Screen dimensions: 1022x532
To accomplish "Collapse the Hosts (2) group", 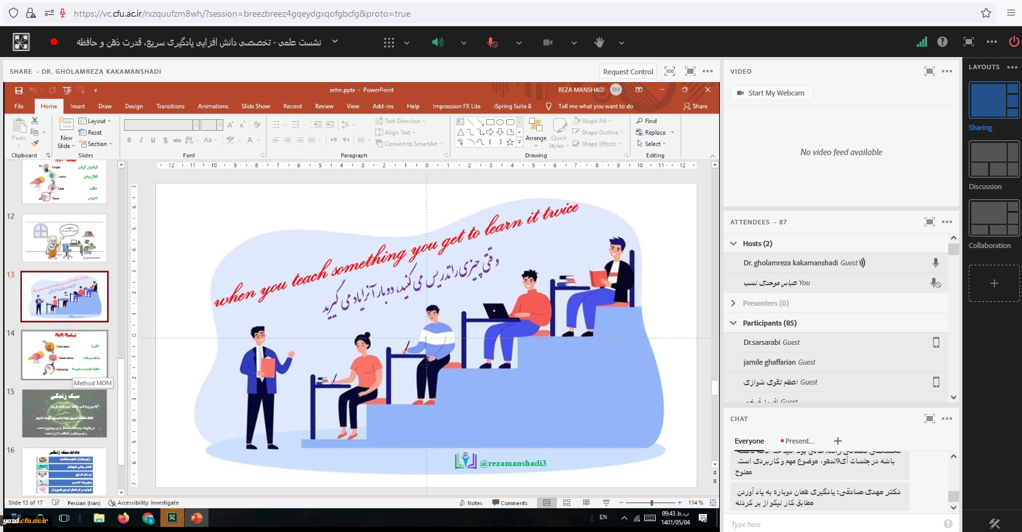I will point(733,244).
